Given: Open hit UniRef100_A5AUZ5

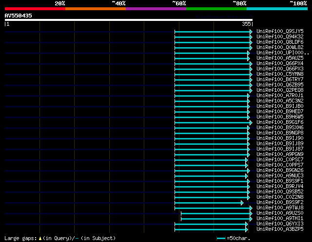Looking at the screenshot, I should click(280, 58).
